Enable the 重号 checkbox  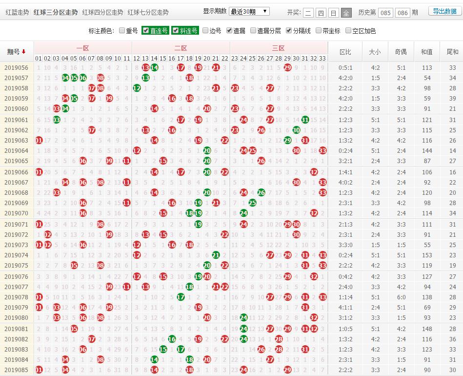(x=121, y=30)
